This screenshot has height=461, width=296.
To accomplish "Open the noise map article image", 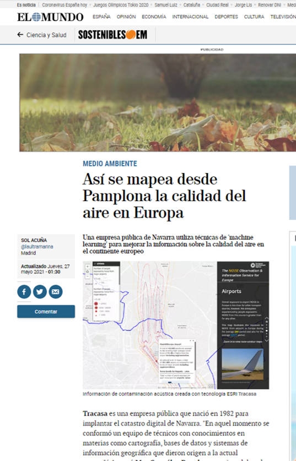I will point(176,325).
